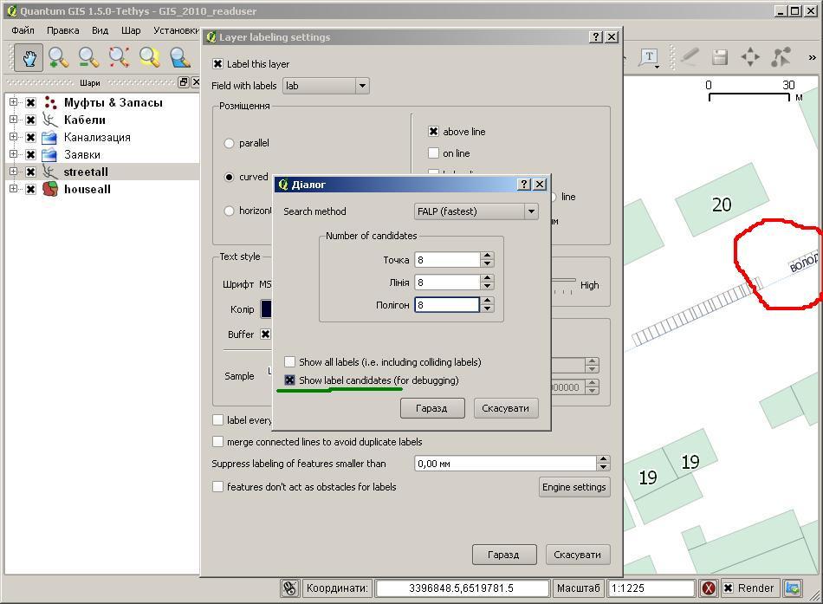This screenshot has height=604, width=823.
Task: Toggle visibility of streetall layer
Action: point(31,172)
